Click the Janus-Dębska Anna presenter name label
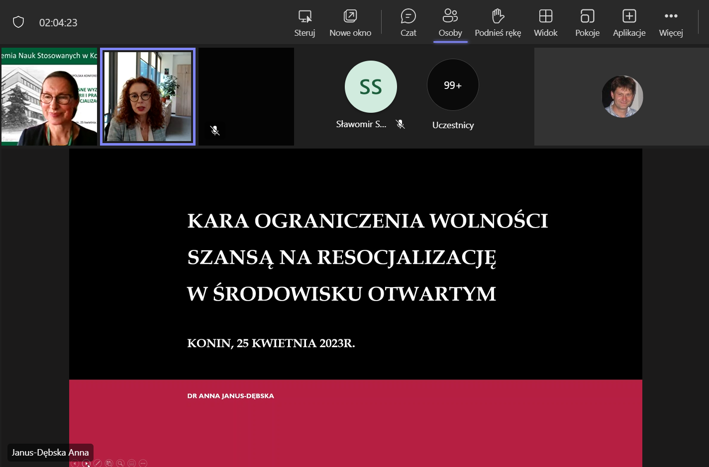 coord(50,453)
